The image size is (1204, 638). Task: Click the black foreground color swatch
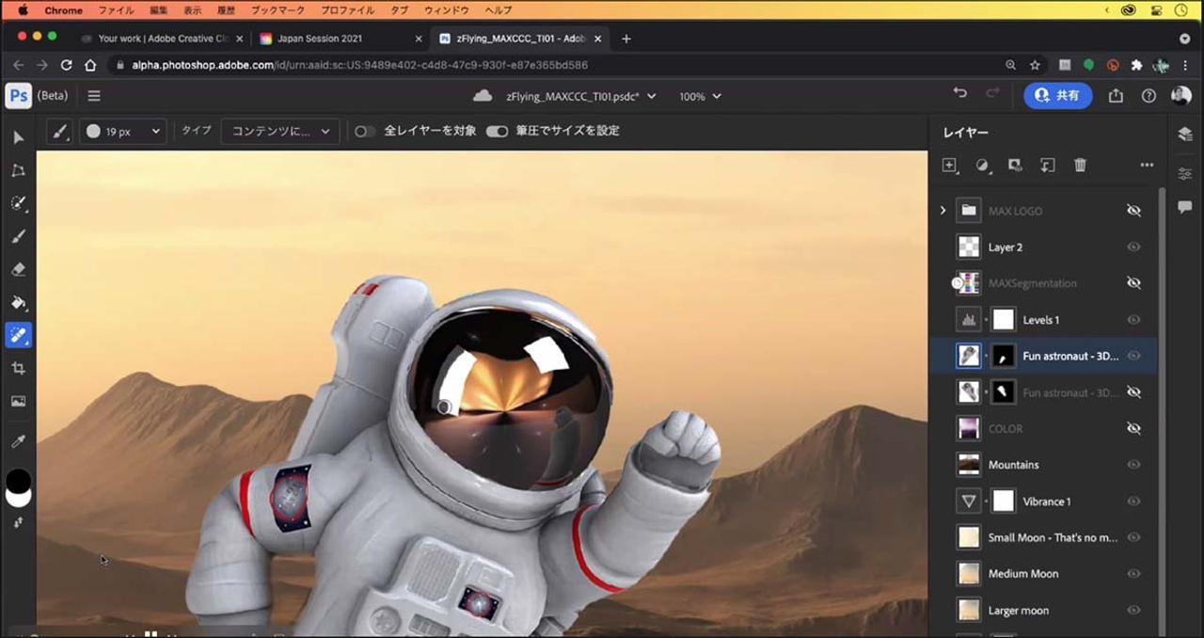coord(18,479)
